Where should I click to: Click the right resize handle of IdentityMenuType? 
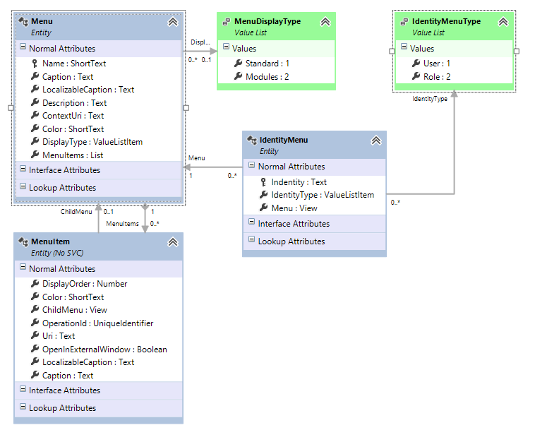pos(516,51)
